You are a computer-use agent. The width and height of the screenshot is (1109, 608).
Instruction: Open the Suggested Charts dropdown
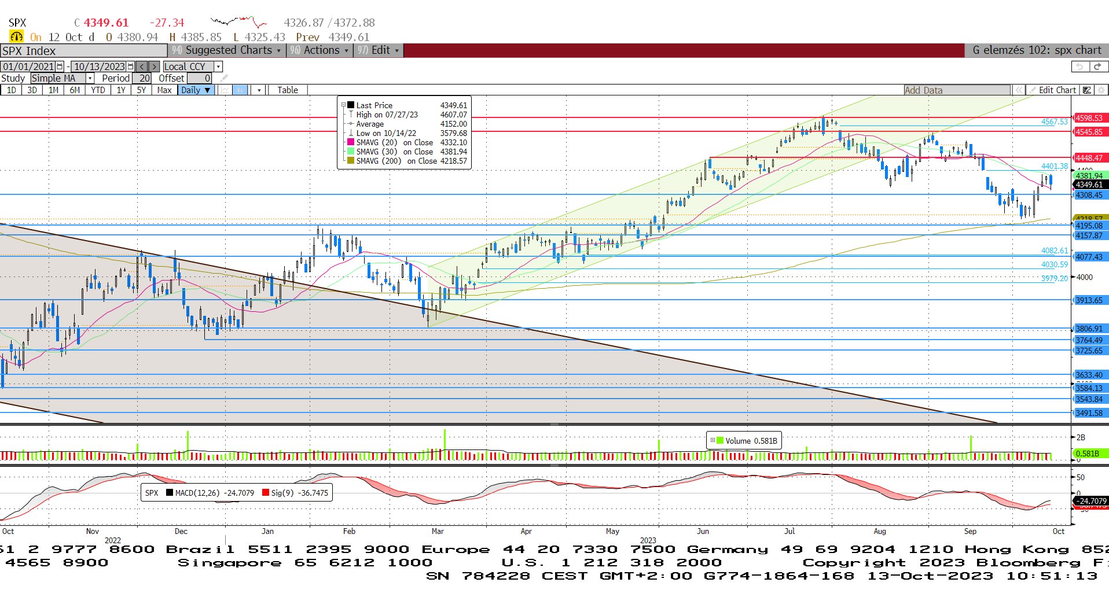tap(227, 50)
